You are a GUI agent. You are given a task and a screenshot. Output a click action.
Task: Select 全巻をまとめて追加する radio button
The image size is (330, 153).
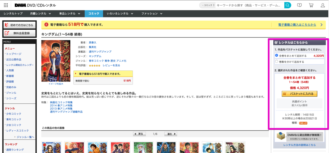click(x=277, y=55)
